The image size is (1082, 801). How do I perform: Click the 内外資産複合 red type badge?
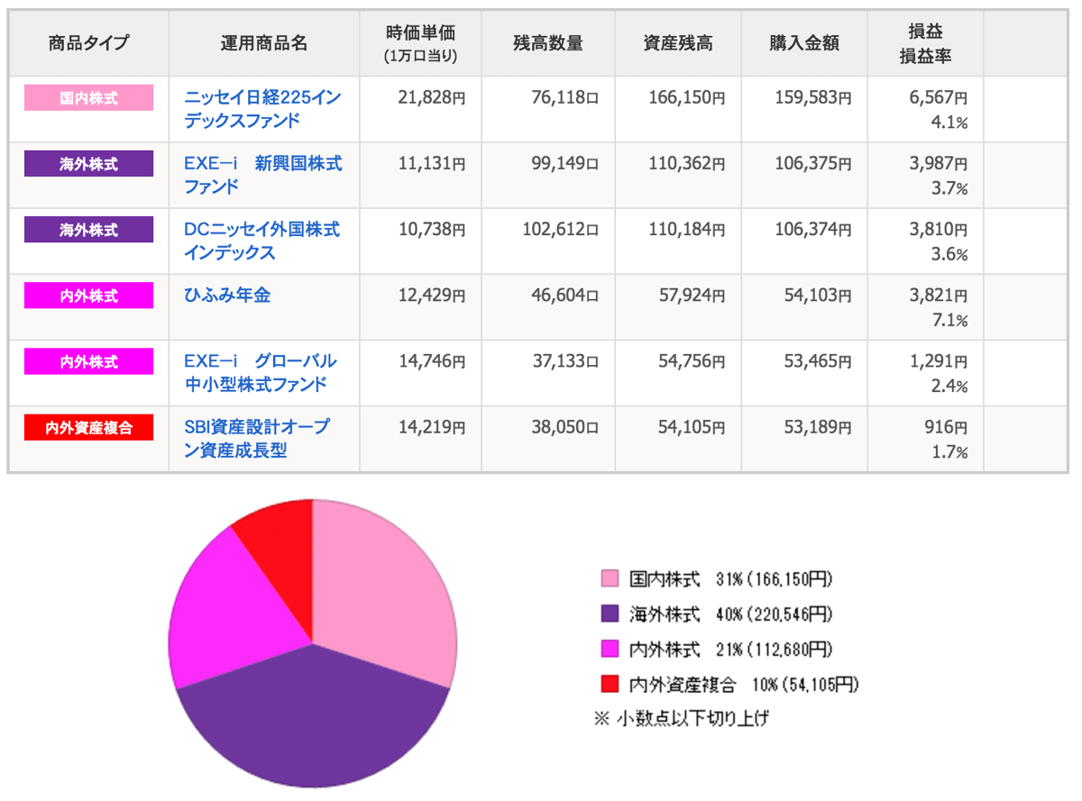coord(88,428)
